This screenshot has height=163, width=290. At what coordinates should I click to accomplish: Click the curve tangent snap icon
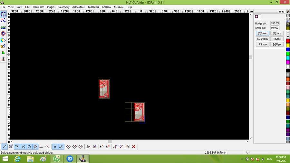[x=48, y=147]
